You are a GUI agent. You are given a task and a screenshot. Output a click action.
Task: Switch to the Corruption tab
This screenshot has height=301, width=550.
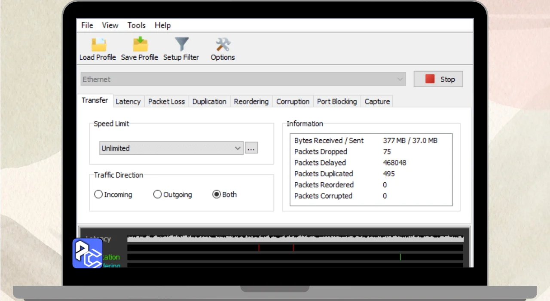[x=293, y=101]
